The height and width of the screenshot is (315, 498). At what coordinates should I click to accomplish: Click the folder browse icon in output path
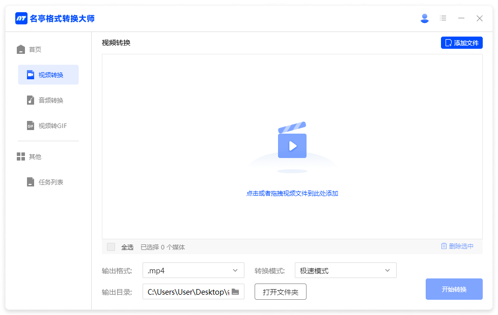pyautogui.click(x=235, y=292)
